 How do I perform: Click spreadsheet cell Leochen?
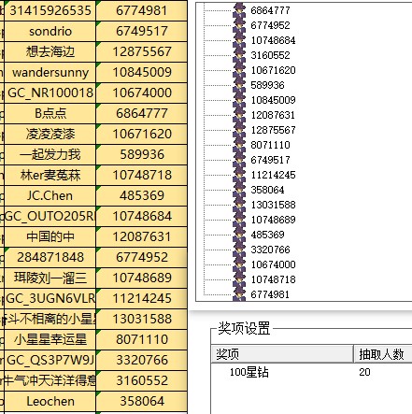tap(50, 401)
